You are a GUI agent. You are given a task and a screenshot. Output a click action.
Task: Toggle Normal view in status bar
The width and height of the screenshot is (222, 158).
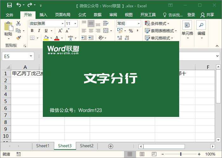pyautogui.click(x=130, y=154)
